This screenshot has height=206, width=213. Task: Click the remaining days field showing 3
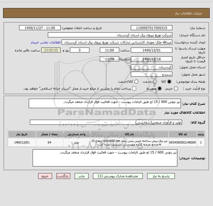coord(80,50)
